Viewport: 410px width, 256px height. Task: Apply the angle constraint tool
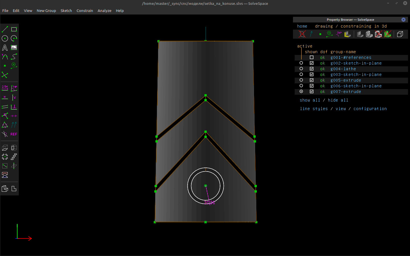[14, 88]
